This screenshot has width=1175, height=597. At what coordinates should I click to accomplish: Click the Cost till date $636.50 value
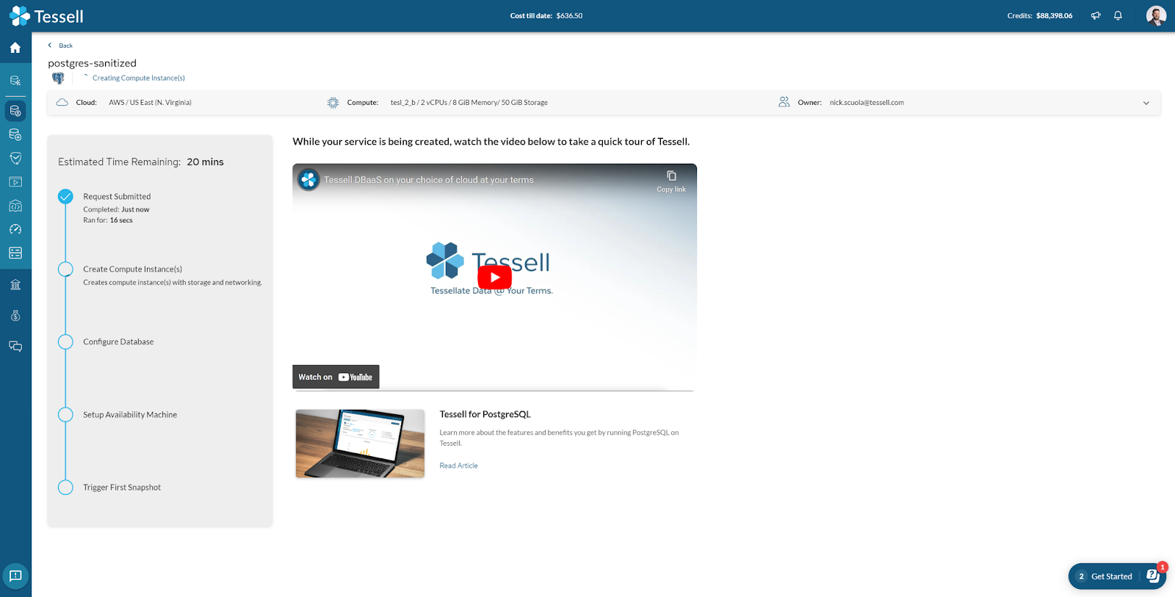(x=569, y=15)
